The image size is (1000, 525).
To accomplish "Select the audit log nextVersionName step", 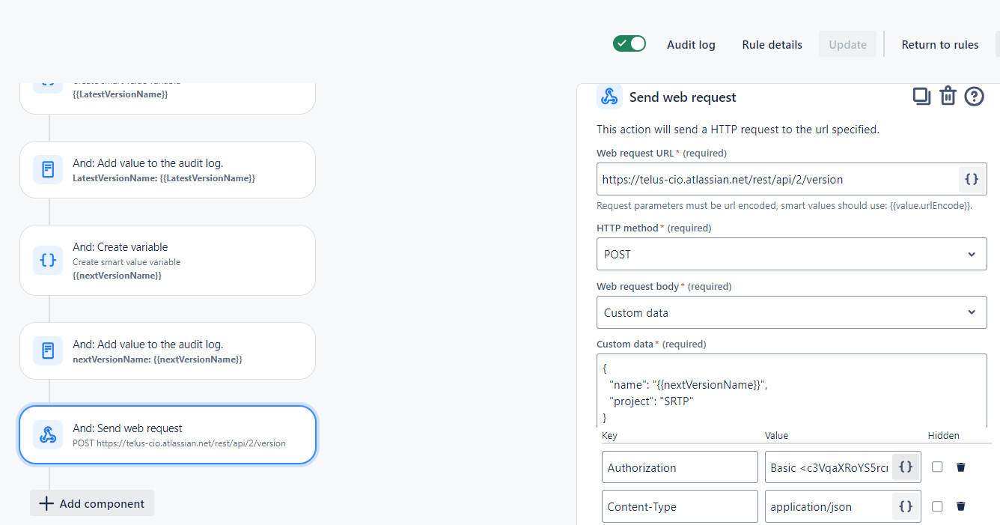I will click(168, 350).
